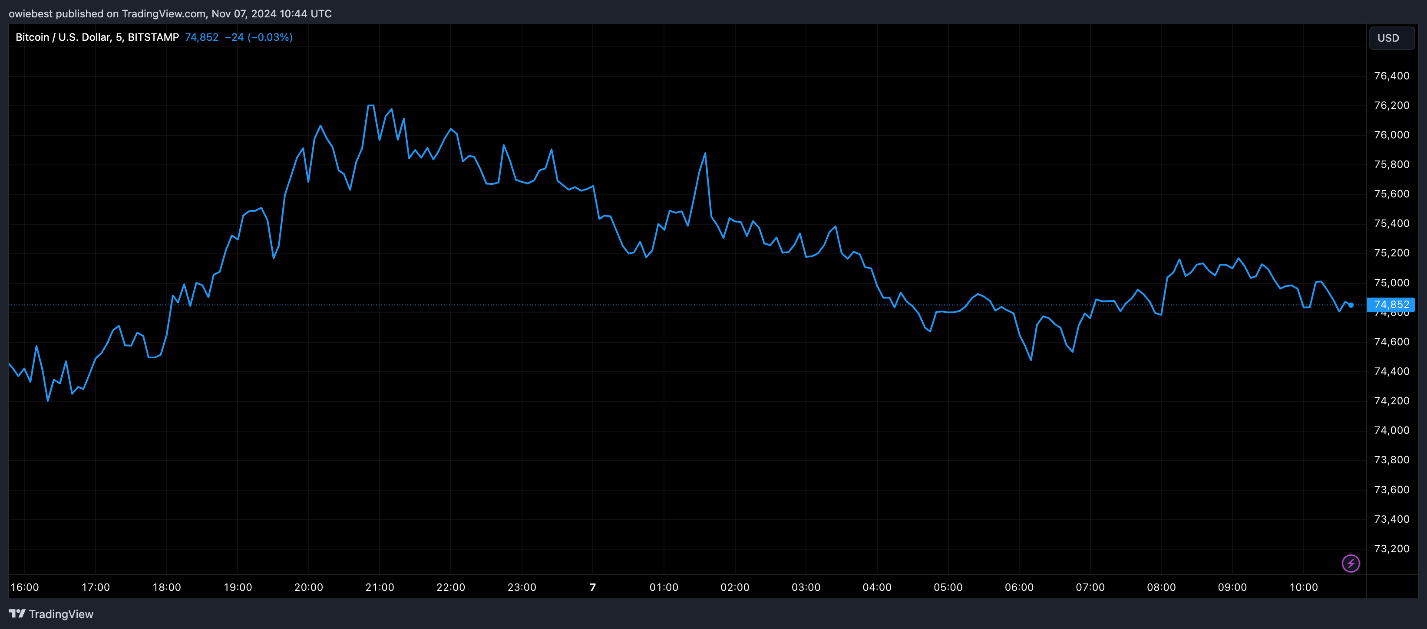Select the date marker 7 on the time axis
This screenshot has width=1427, height=629.
[x=592, y=587]
